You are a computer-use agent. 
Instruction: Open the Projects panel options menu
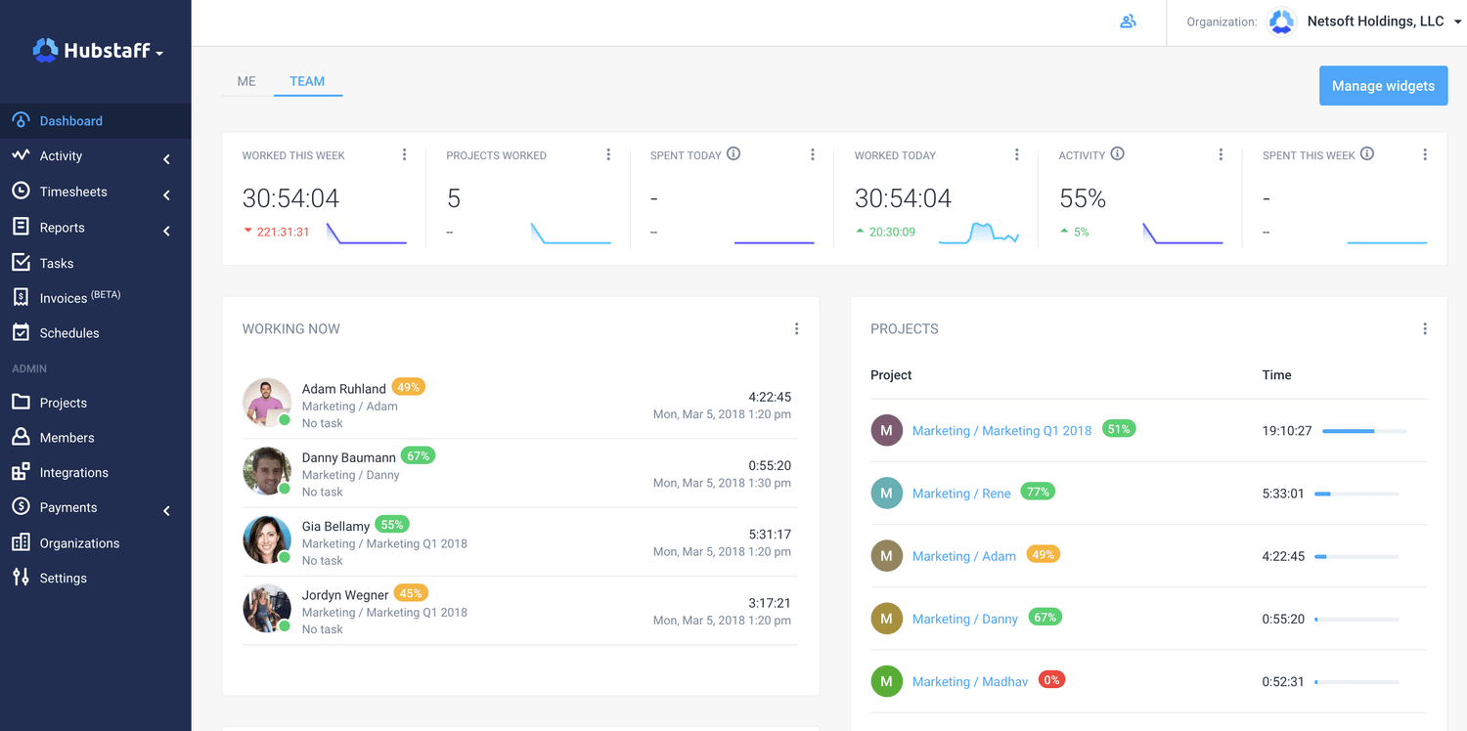[1424, 329]
